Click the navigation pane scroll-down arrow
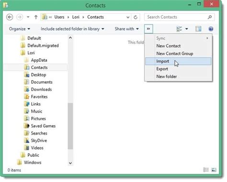 click(70, 163)
